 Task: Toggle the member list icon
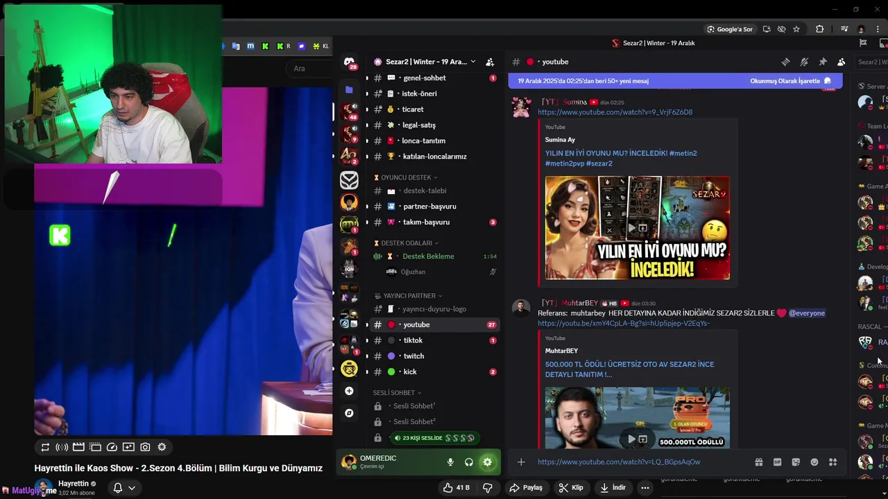[841, 62]
